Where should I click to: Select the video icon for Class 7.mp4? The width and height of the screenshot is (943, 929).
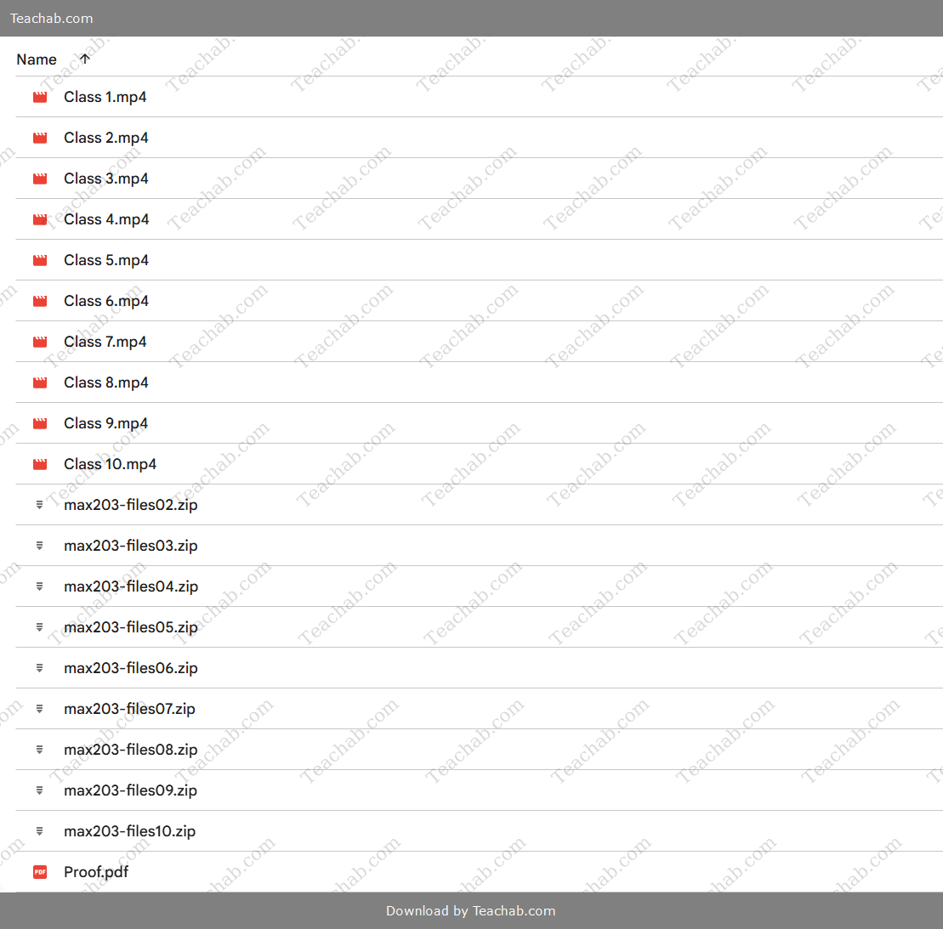pyautogui.click(x=40, y=342)
